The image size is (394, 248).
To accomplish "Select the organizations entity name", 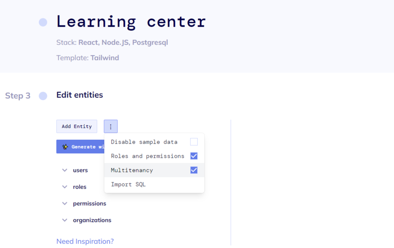I will (92, 220).
